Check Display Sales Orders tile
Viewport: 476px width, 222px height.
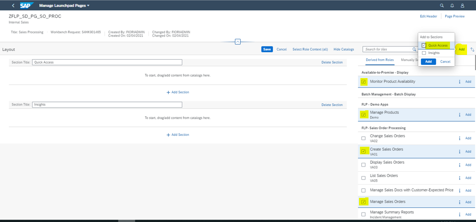click(363, 165)
